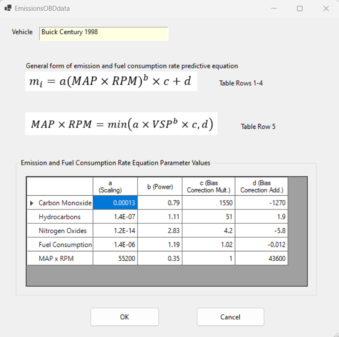Screen dimensions: 339x337
Task: Select the Hydrocarbons row header
Action: pos(60,217)
